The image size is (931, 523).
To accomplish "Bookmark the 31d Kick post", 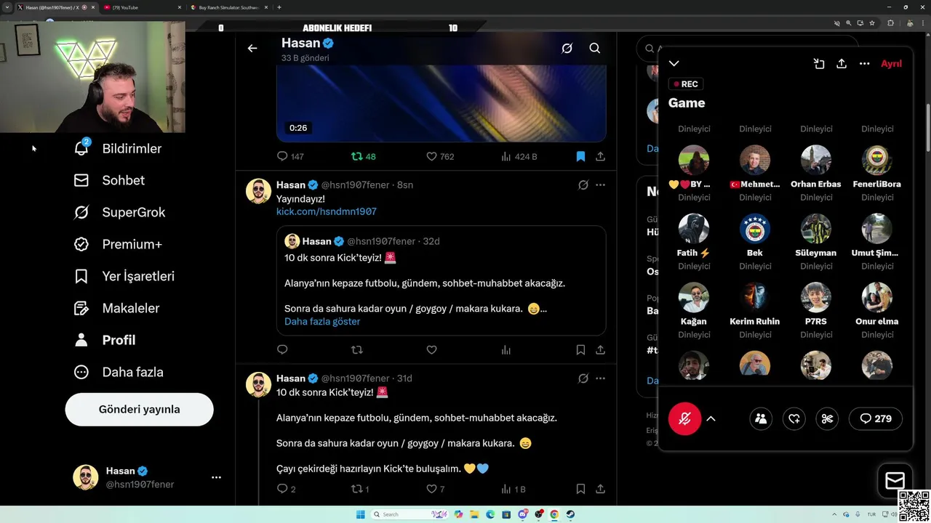I will point(580,489).
